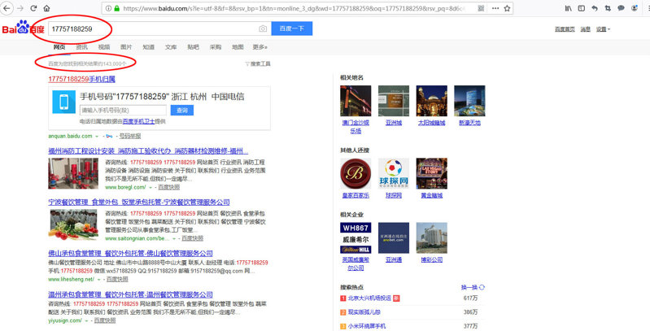
Task: Click the 号码举报 link
Action: (130, 137)
